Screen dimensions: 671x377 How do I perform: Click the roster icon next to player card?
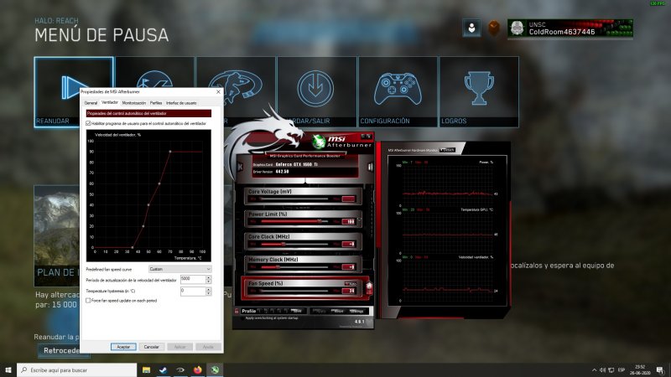[471, 28]
